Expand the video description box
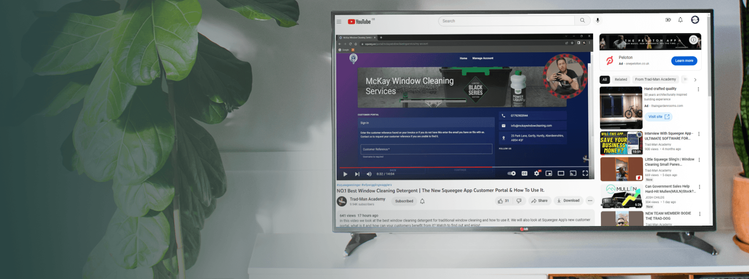Screen dimensions: 749x279 465,219
